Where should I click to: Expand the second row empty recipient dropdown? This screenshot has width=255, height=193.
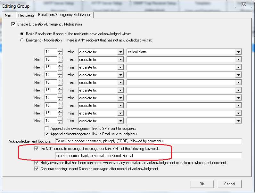click(238, 60)
